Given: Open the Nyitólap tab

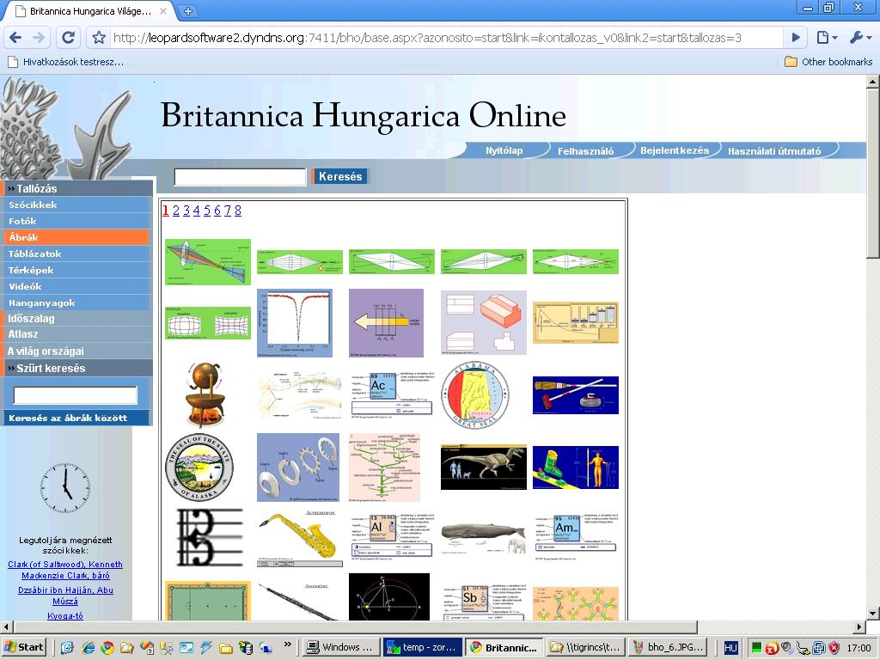Looking at the screenshot, I should (x=504, y=150).
